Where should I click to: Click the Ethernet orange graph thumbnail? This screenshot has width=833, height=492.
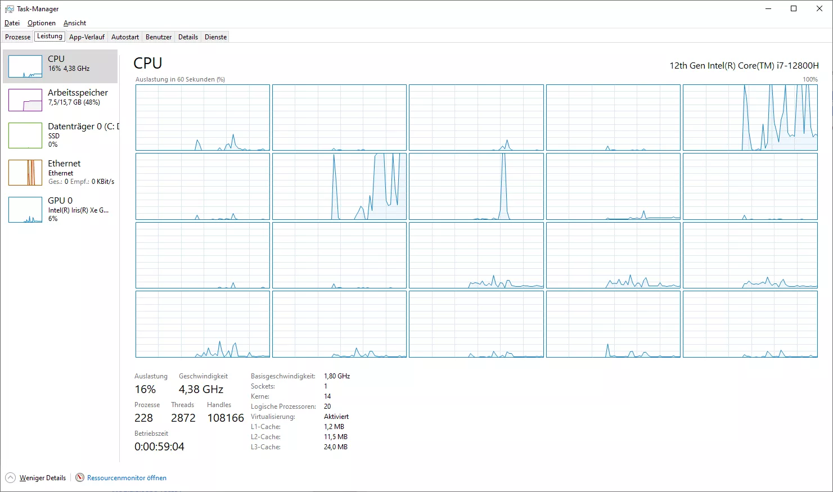pyautogui.click(x=25, y=172)
